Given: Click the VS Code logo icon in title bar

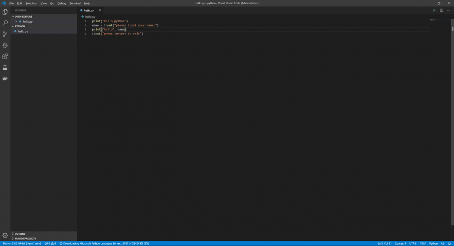Looking at the screenshot, I should point(4,3).
